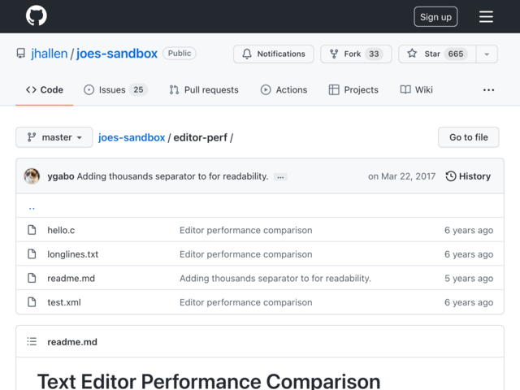Open the Projects tab
The image size is (520, 390).
(353, 90)
